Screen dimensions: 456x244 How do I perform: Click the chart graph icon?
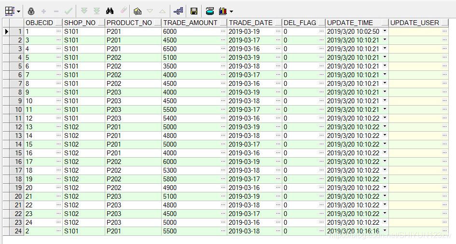pyautogui.click(x=223, y=11)
